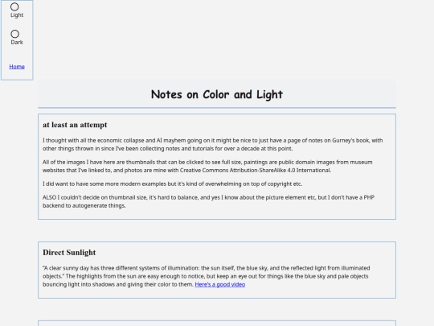Click the paragraph starting "I thought with all"
Screen dimensions: 434x326
212,144
